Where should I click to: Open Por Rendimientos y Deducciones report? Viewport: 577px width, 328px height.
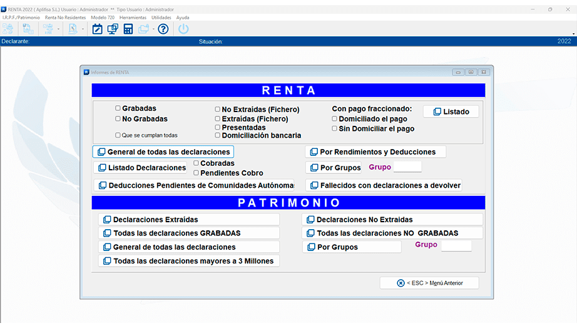[375, 151]
